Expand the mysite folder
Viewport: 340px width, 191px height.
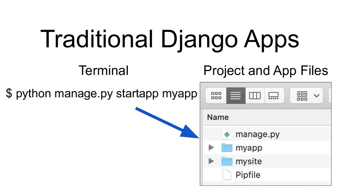coord(211,161)
